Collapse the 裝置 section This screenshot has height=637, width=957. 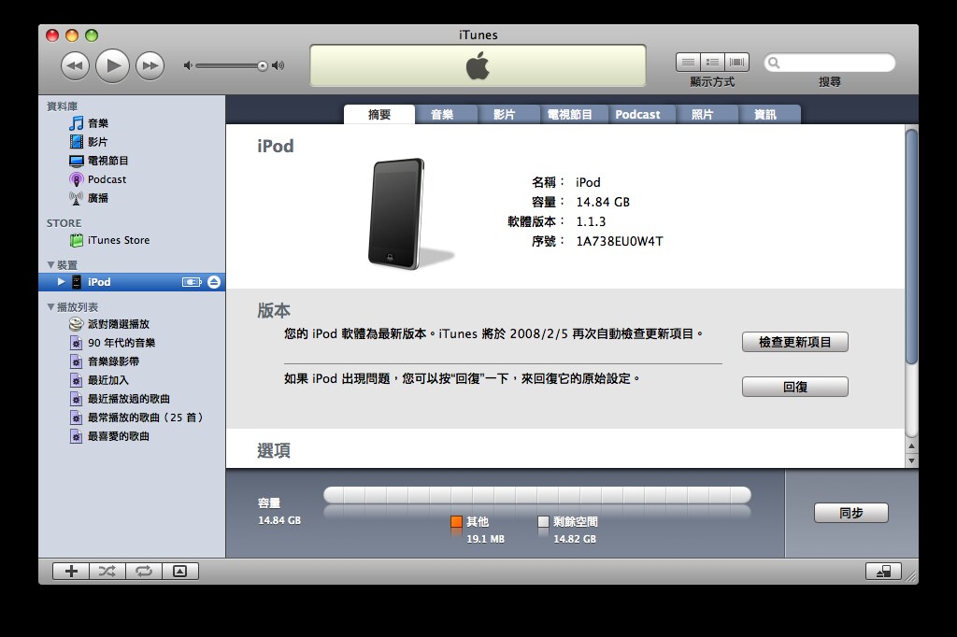pos(50,264)
